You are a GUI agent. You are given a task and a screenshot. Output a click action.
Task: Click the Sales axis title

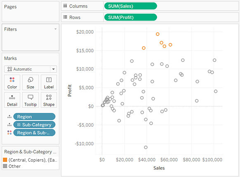[x=159, y=168]
